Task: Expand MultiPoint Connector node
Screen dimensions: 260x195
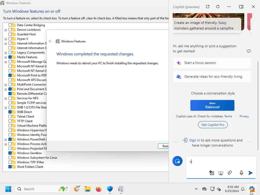Action: click(6, 85)
